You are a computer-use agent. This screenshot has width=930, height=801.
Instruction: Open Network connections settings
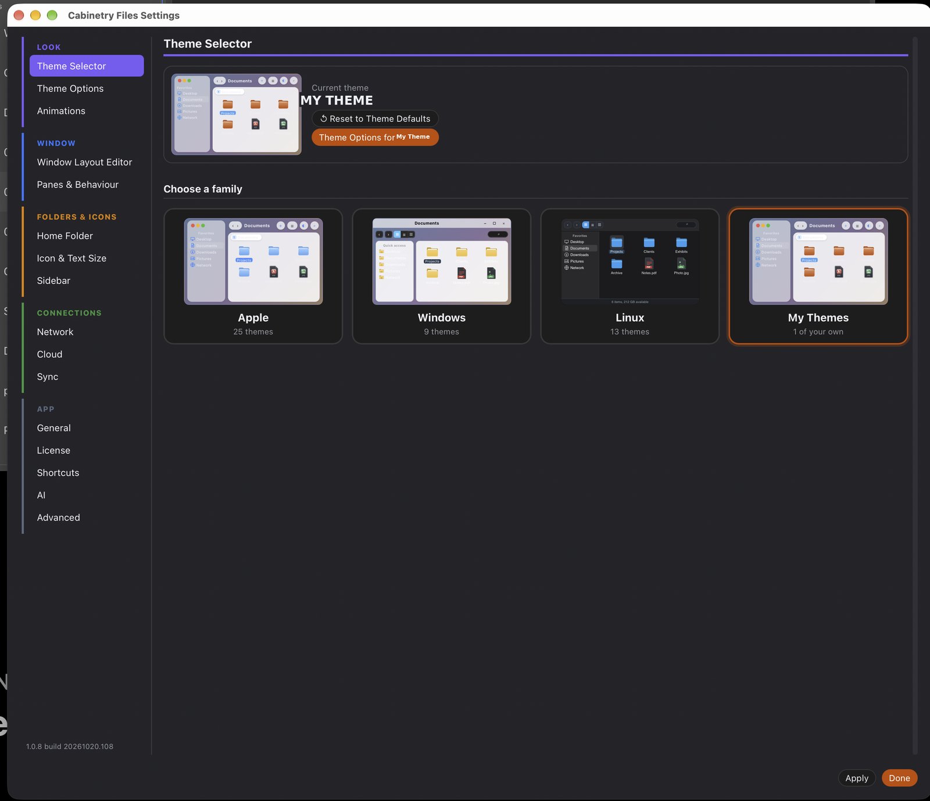(x=86, y=332)
